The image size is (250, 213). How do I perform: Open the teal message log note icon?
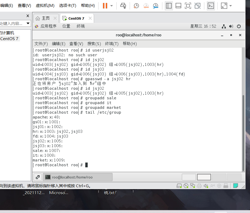(236, 186)
